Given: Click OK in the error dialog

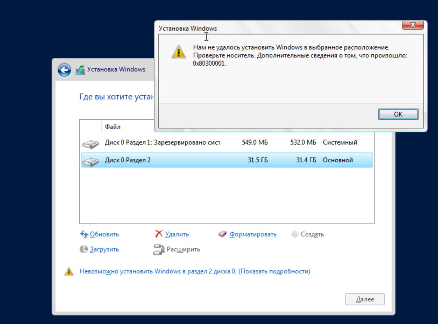Looking at the screenshot, I should [x=398, y=114].
